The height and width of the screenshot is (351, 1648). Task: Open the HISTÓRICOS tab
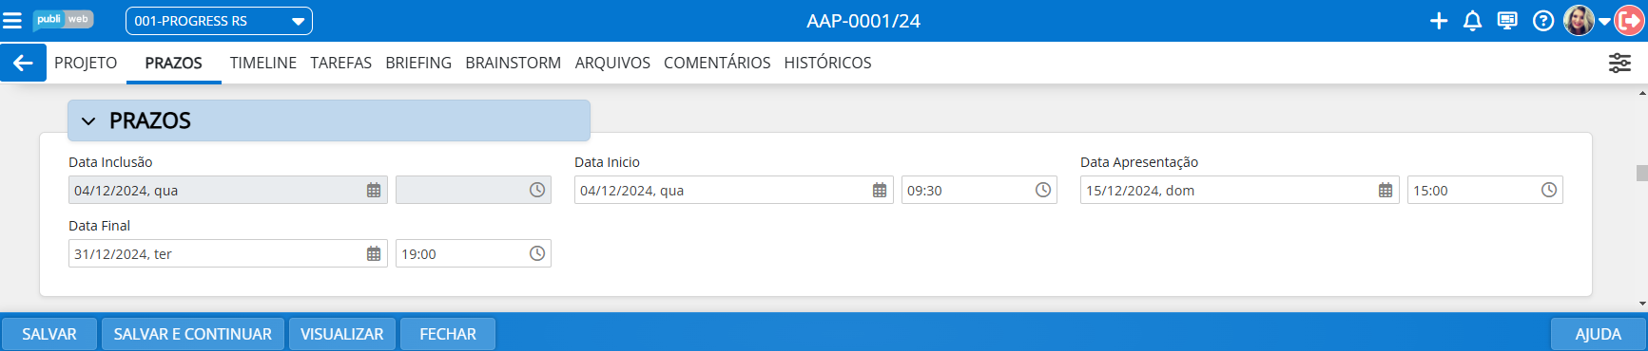coord(827,63)
